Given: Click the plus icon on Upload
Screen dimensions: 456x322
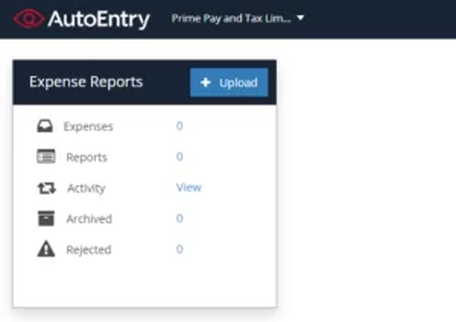Looking at the screenshot, I should coord(205,83).
